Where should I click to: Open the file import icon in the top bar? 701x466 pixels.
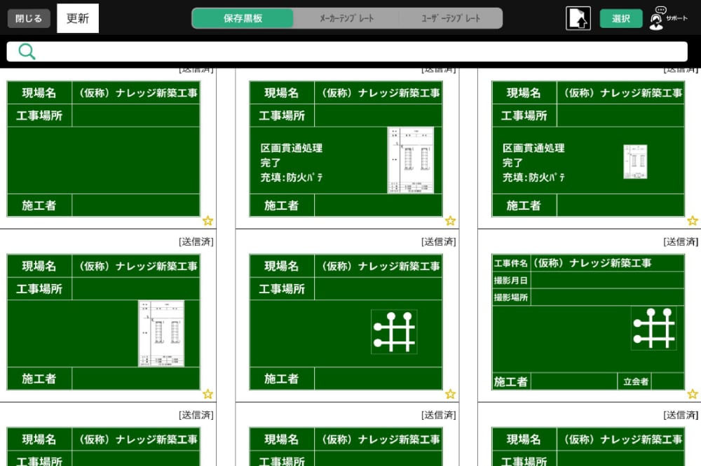coord(578,17)
